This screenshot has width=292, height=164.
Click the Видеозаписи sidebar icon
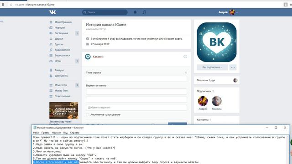point(51,56)
